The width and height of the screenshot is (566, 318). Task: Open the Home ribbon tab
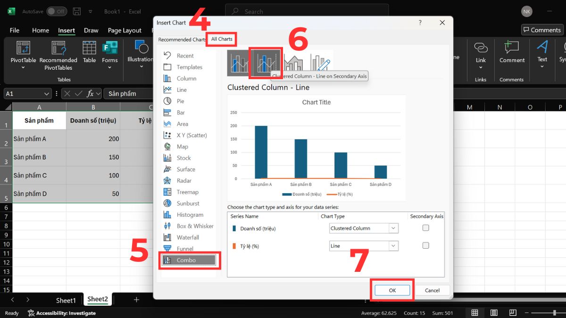(41, 30)
